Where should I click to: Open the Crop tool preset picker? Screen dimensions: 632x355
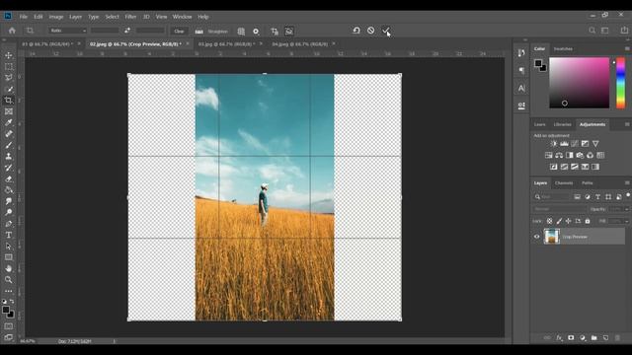point(30,31)
